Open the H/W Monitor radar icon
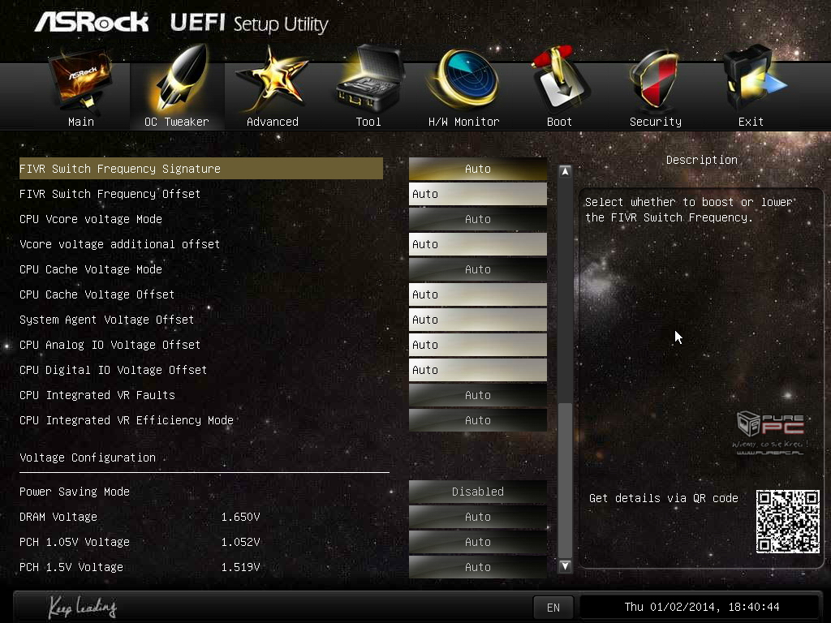The width and height of the screenshot is (831, 623). [465, 79]
